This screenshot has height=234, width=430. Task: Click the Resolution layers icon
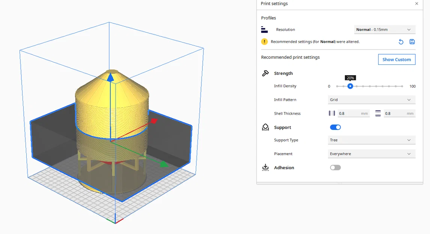click(x=265, y=30)
